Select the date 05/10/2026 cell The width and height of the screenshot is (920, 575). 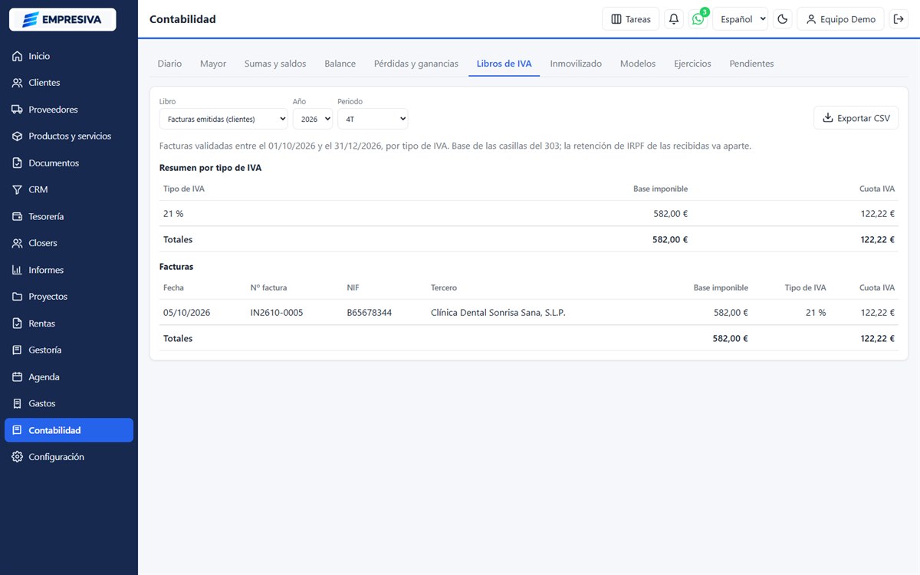186,313
